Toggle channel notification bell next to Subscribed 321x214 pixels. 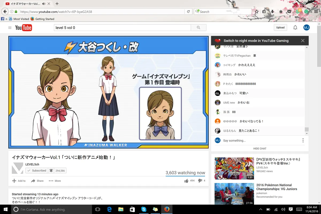(51, 170)
